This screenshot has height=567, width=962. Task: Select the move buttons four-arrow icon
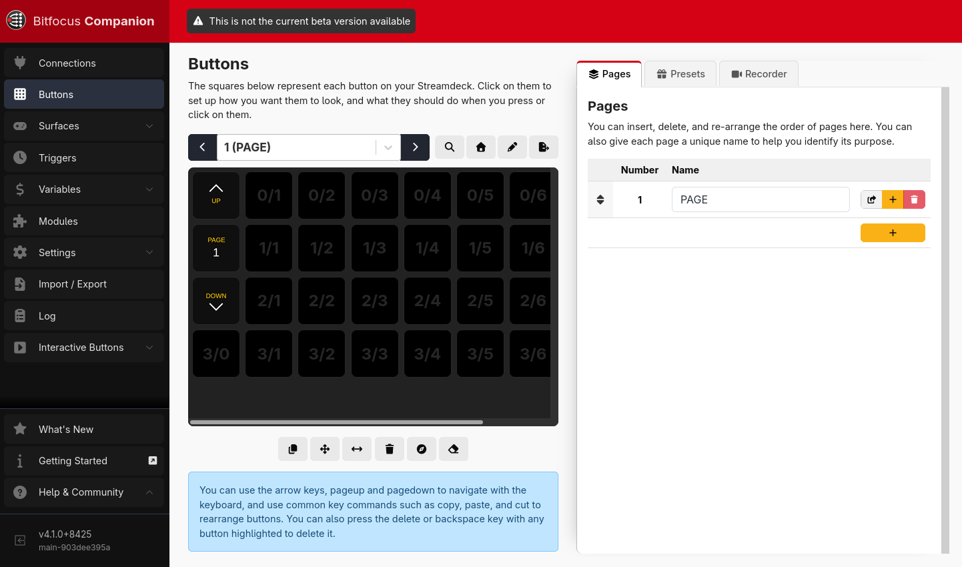pos(325,449)
